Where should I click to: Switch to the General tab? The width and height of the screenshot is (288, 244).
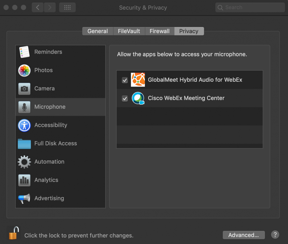(x=97, y=31)
